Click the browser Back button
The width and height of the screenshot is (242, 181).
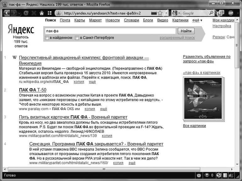tap(7, 13)
